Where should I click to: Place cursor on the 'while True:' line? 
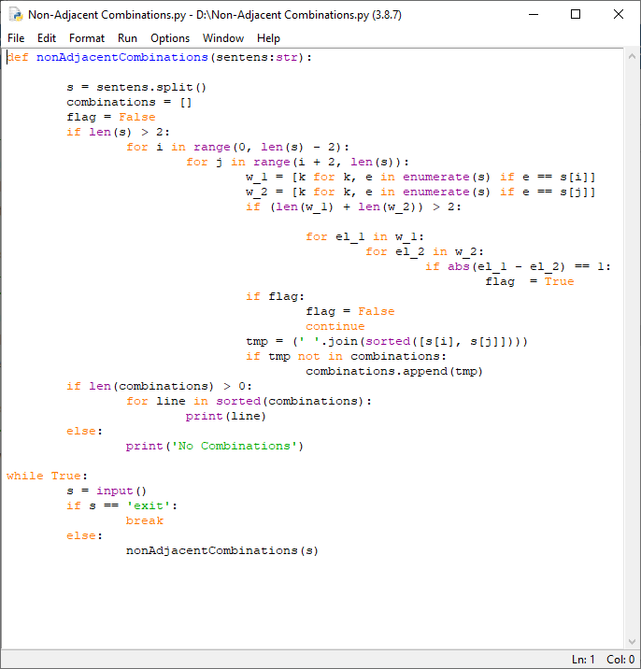coord(47,476)
